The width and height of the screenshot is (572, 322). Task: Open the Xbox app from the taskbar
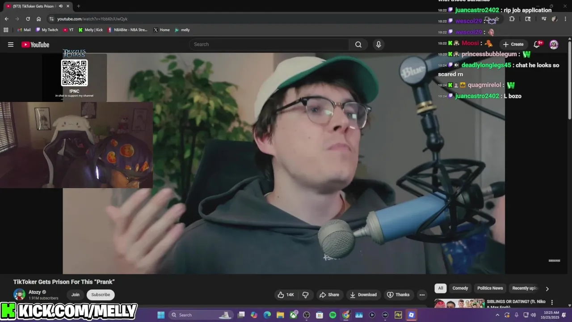(x=294, y=315)
